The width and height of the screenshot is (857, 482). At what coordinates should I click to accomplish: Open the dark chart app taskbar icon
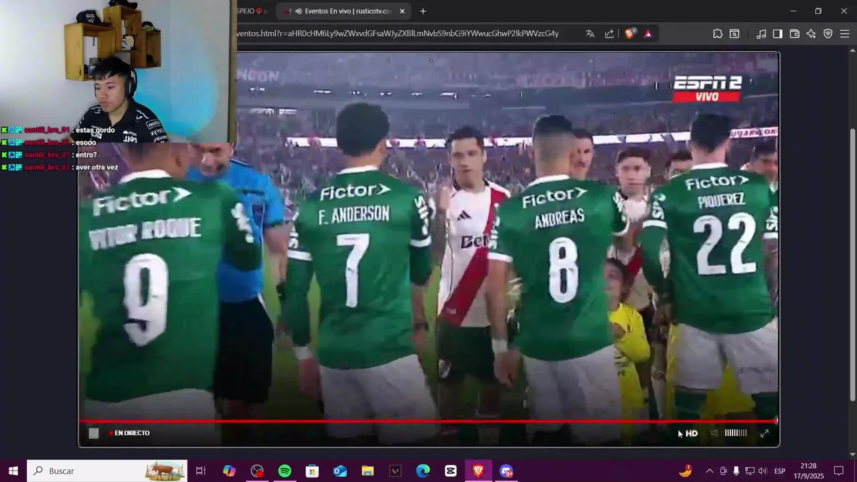395,471
